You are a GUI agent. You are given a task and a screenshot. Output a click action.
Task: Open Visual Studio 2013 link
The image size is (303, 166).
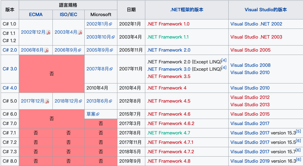click(x=250, y=105)
